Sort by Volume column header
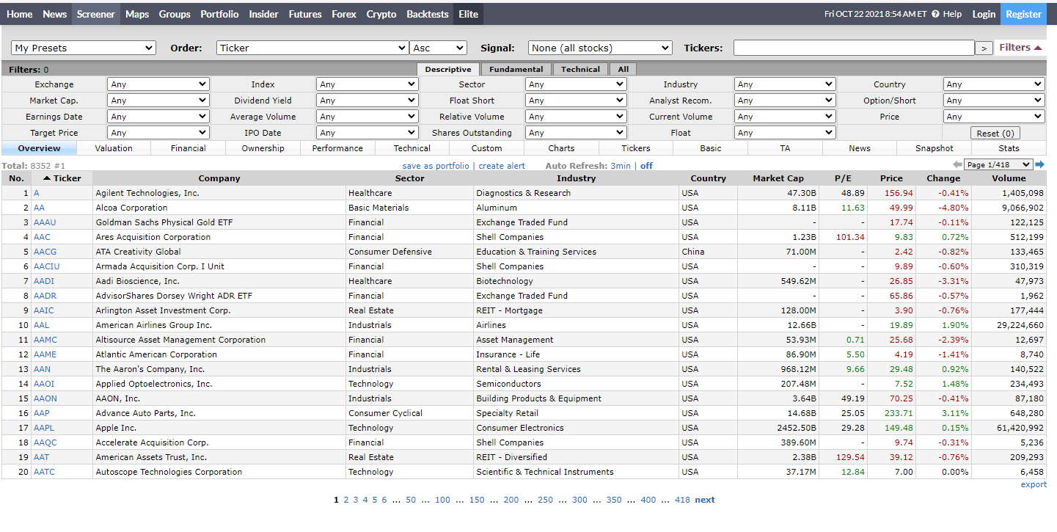This screenshot has height=532, width=1057. [1009, 178]
